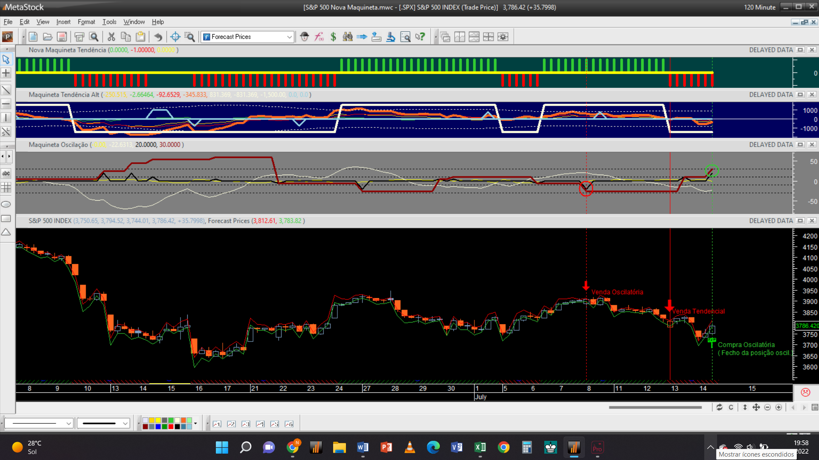Open the Indicator Builder (fx) tool
This screenshot has width=819, height=460.
pos(319,37)
